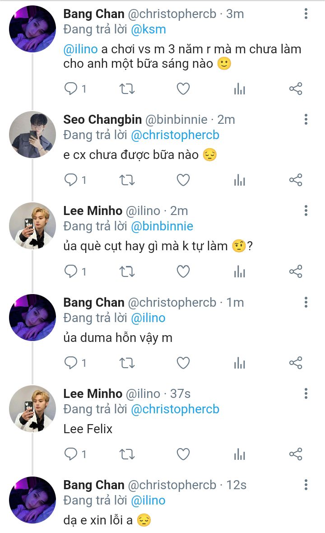The width and height of the screenshot is (325, 533).
Task: View analytics for Lee Minho's 'Lee Felix' tweet
Action: [x=239, y=454]
